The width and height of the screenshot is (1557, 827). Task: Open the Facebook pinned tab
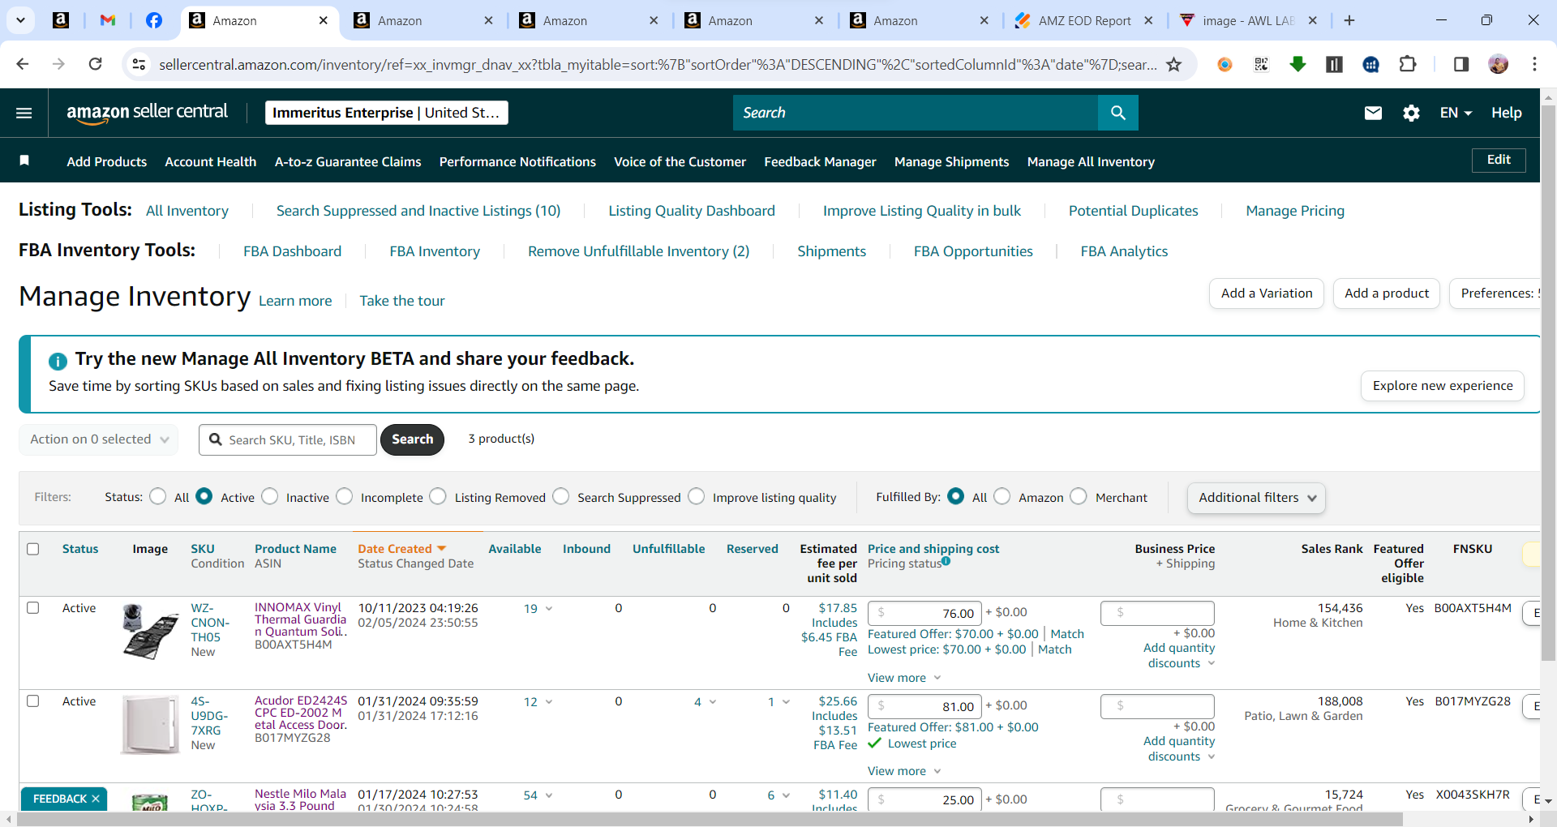[x=153, y=20]
